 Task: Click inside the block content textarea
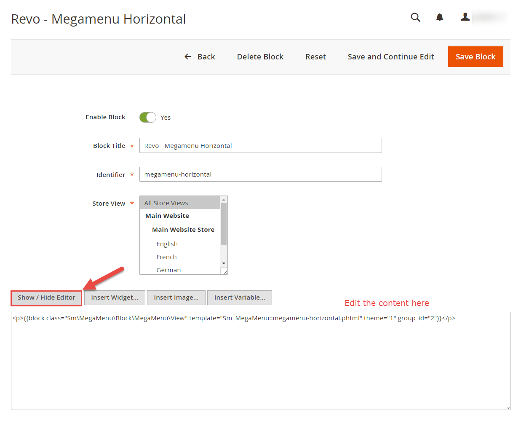point(261,361)
